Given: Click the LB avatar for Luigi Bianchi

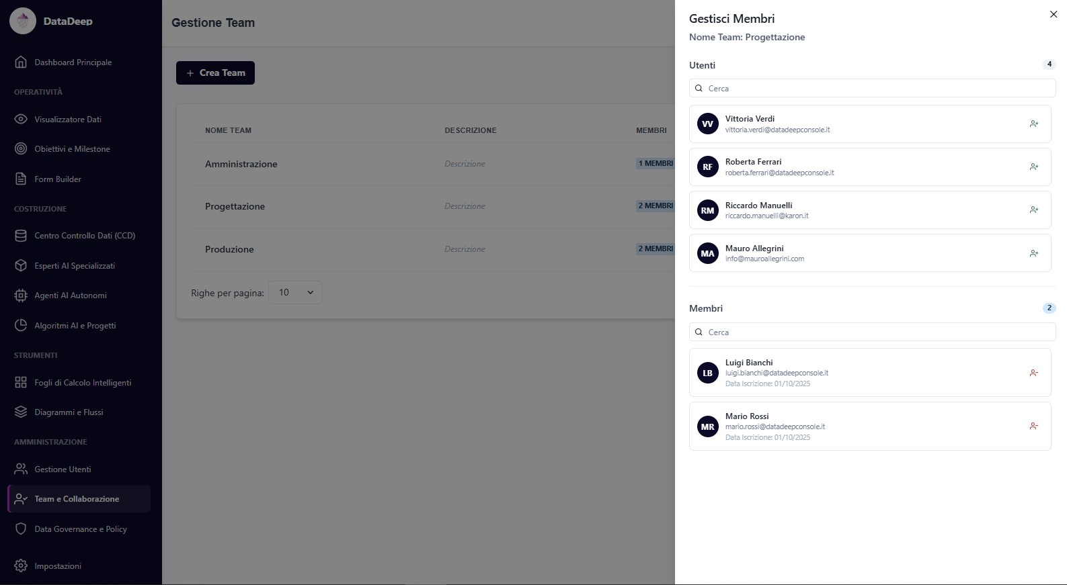Looking at the screenshot, I should coord(707,373).
